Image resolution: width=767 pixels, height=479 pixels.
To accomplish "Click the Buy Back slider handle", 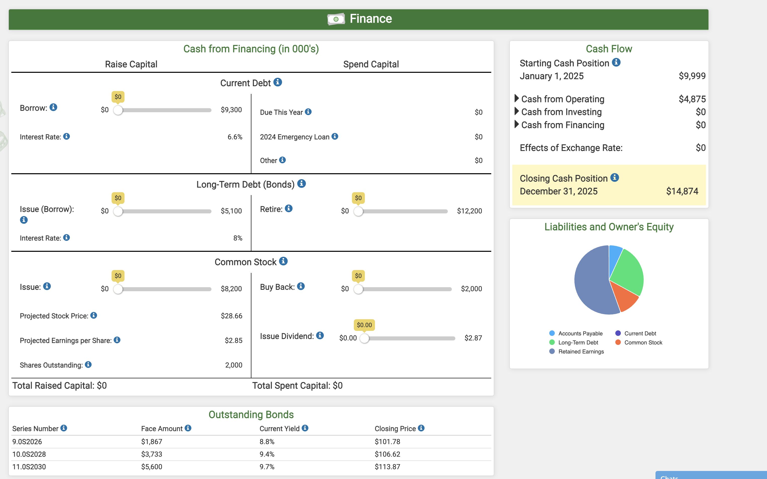I will click(358, 289).
